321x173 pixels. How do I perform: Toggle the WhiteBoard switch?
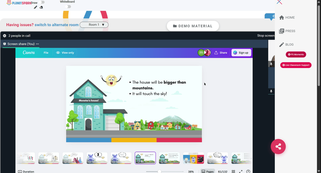coord(67,6)
